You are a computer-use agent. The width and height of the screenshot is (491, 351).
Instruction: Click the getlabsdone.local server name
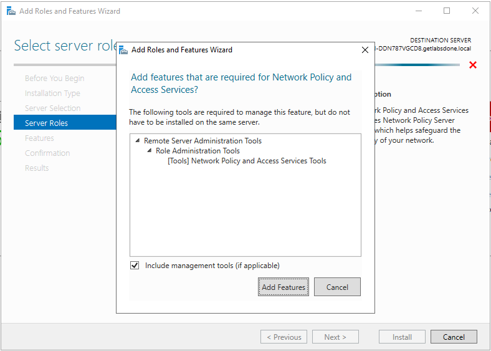(x=422, y=49)
